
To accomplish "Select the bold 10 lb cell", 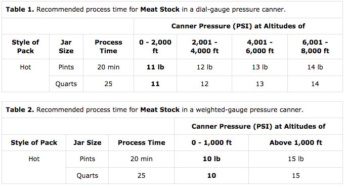I will (211, 159).
